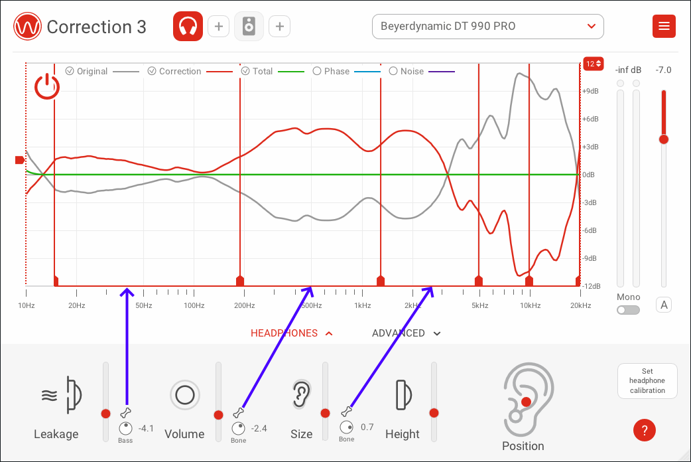
Task: Select the speaker mode icon
Action: coord(249,27)
